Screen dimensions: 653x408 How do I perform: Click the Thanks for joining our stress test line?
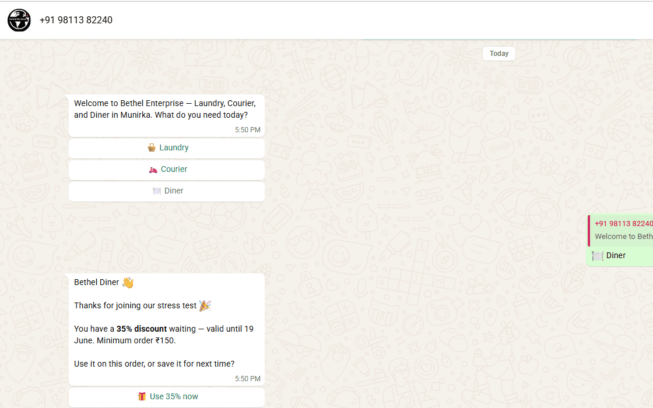coord(135,305)
